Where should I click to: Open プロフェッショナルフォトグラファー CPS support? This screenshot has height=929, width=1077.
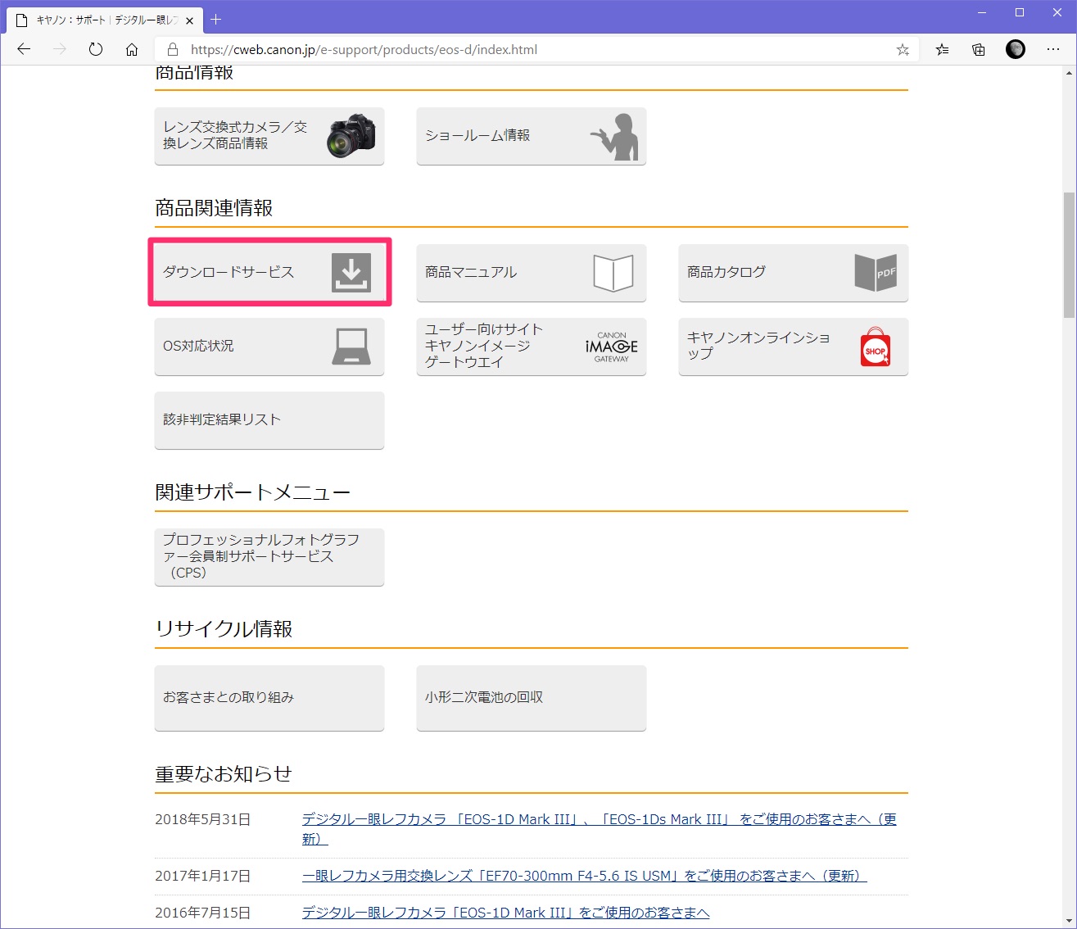[x=269, y=557]
